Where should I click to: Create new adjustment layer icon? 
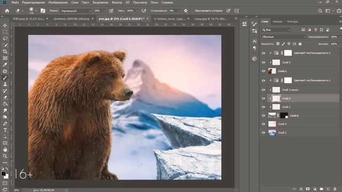(x=315, y=189)
